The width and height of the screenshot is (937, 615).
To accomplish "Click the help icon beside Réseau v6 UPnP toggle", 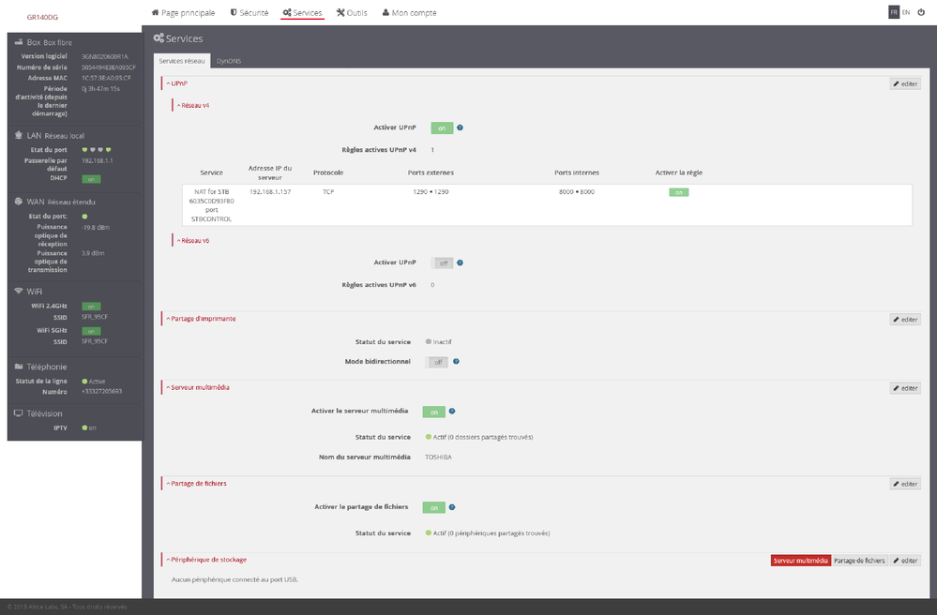I will (461, 263).
